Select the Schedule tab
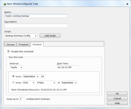This screenshot has width=131, height=109. pos(37,44)
